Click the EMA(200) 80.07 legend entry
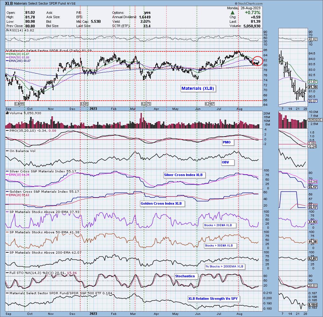This screenshot has width=323, height=317. pos(18,61)
